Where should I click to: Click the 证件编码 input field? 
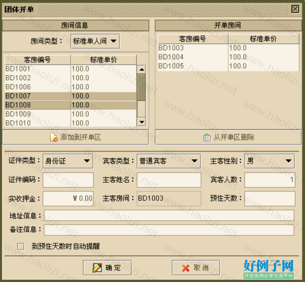[x=68, y=180]
